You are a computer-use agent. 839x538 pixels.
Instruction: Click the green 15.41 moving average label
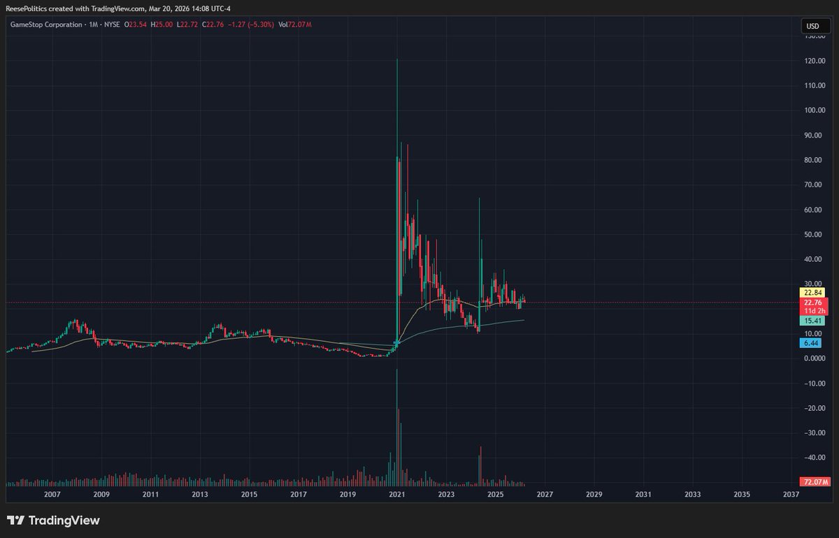click(812, 320)
